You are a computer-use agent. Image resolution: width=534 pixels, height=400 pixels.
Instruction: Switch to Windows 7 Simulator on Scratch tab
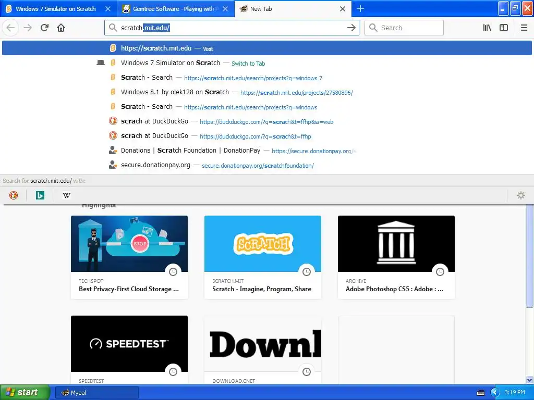point(55,9)
